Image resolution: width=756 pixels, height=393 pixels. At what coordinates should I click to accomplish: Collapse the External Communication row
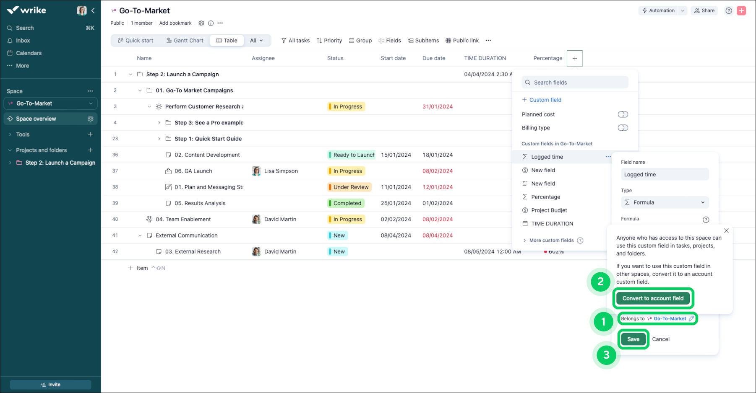[140, 235]
